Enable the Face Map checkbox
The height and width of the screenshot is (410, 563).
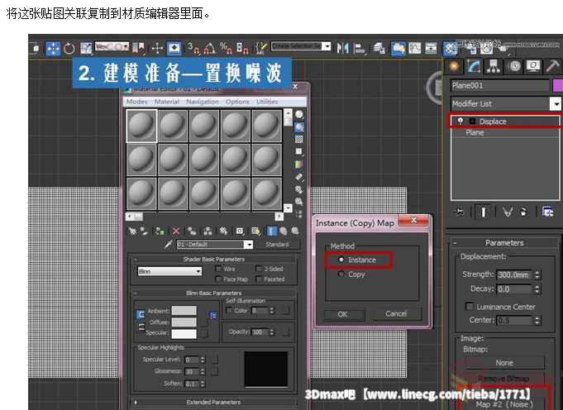click(218, 279)
